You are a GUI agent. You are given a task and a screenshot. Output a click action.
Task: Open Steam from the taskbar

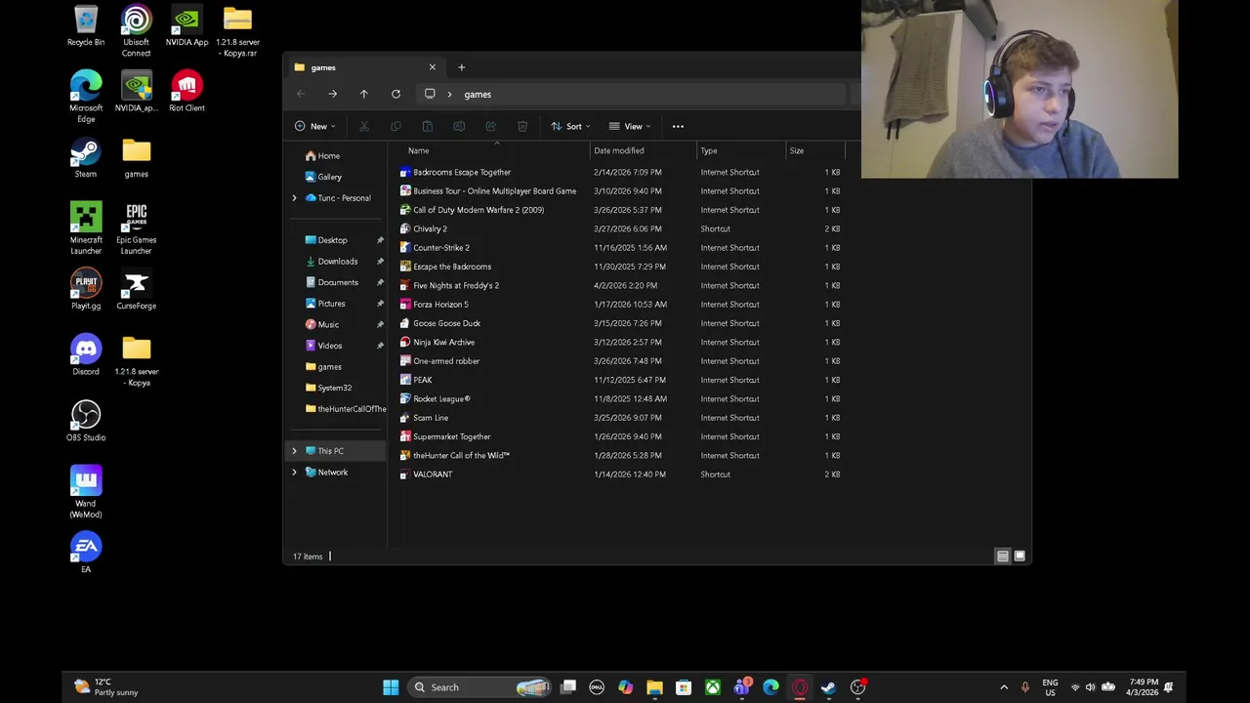click(x=828, y=687)
